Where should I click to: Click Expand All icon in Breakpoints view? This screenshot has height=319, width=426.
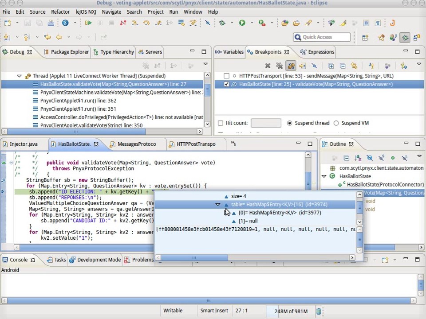point(331,66)
